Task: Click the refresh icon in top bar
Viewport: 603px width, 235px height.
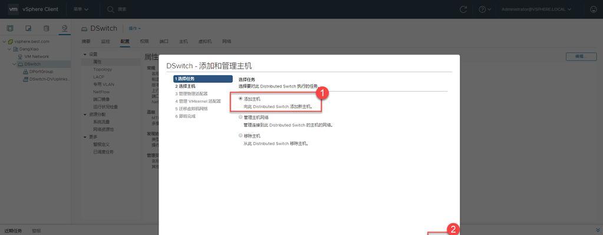Action: click(x=463, y=9)
